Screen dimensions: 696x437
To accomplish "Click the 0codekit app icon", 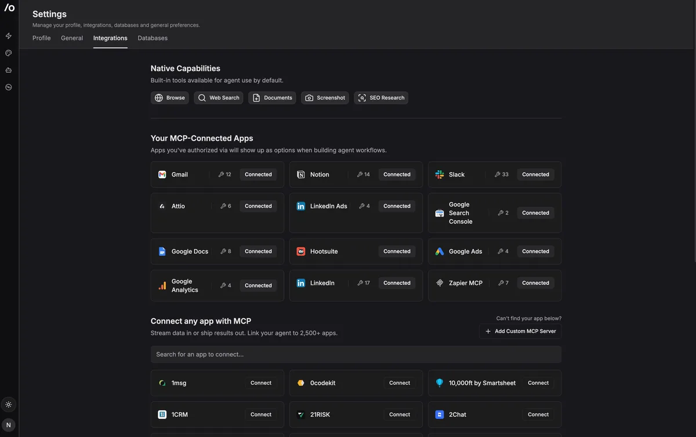I will coord(301,383).
